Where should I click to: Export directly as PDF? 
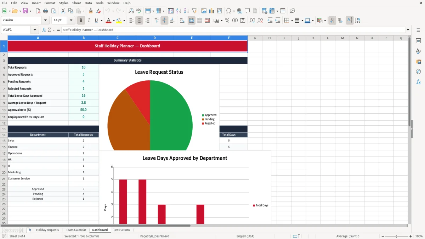[38, 11]
